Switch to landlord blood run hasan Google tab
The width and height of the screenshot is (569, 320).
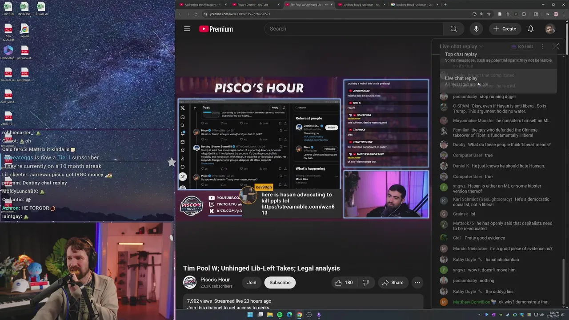coord(415,4)
